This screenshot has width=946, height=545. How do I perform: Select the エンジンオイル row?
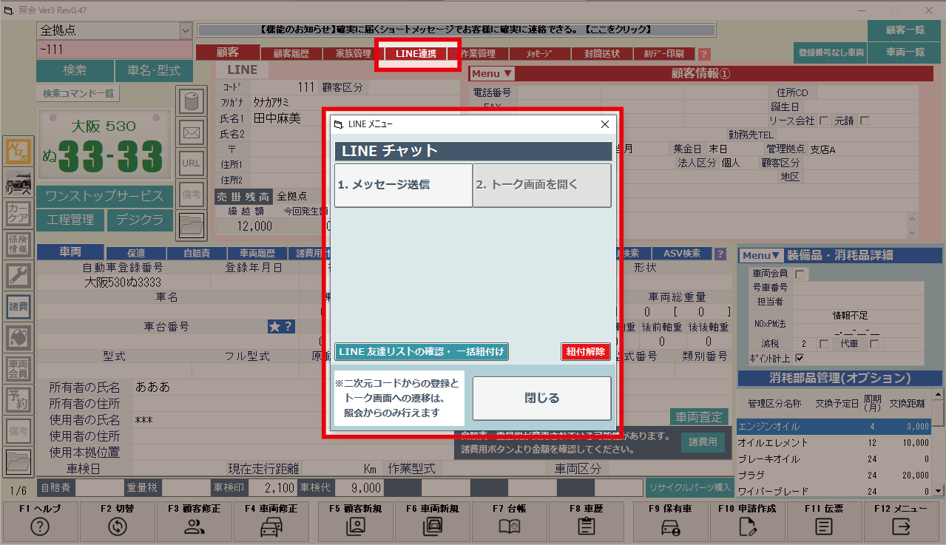(834, 427)
